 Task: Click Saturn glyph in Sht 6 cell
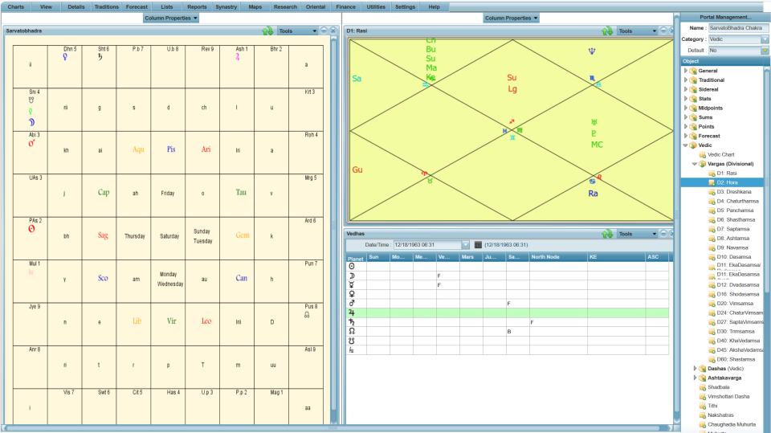[x=100, y=57]
